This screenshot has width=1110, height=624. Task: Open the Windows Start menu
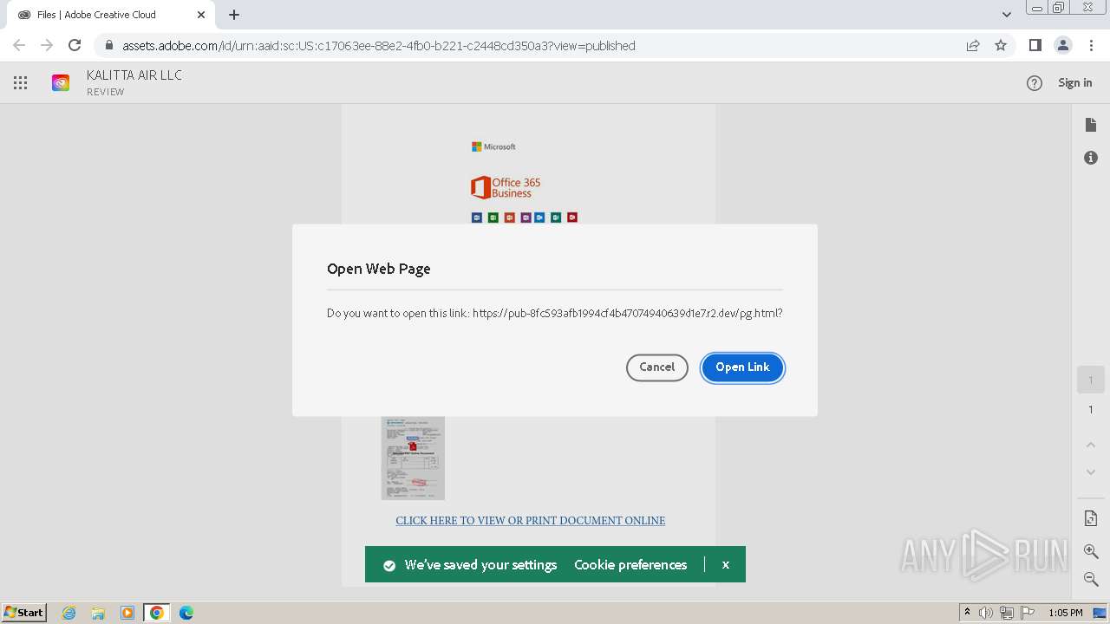pos(24,613)
